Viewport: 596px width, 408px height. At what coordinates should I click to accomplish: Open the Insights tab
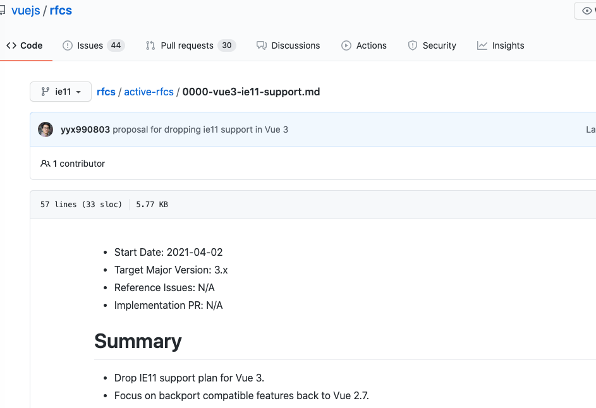point(501,45)
